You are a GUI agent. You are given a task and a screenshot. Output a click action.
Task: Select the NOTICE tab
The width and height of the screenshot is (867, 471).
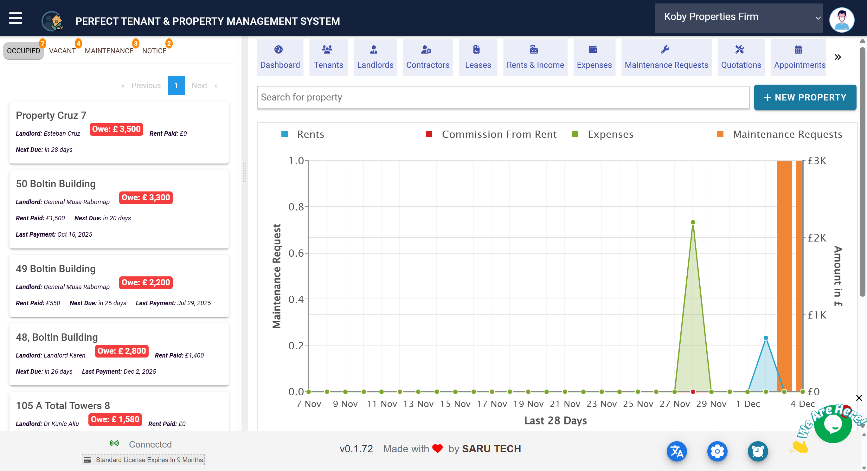click(x=154, y=51)
